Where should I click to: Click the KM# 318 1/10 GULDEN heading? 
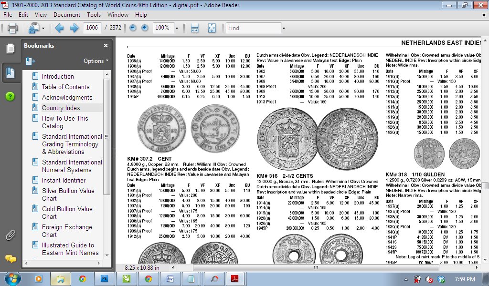coord(415,174)
